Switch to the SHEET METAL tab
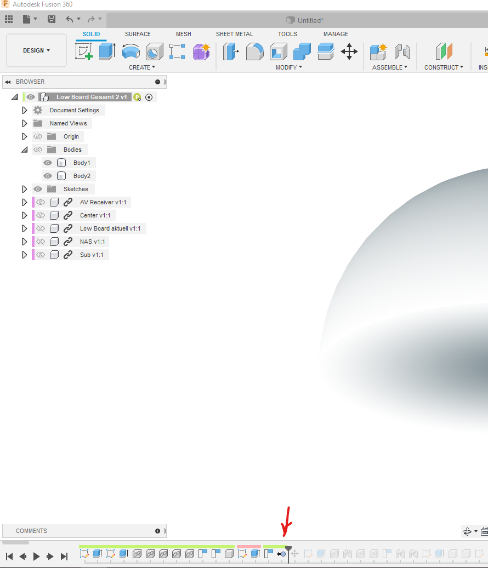Viewport: 488px width, 568px height. tap(235, 34)
